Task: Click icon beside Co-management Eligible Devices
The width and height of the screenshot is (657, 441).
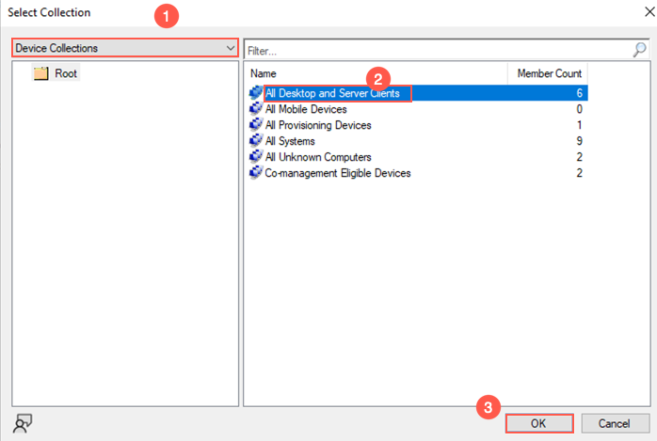Action: click(x=256, y=172)
